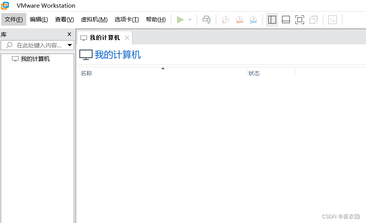This screenshot has width=366, height=223.
Task: Toggle the show library sidebar icon
Action: point(272,20)
